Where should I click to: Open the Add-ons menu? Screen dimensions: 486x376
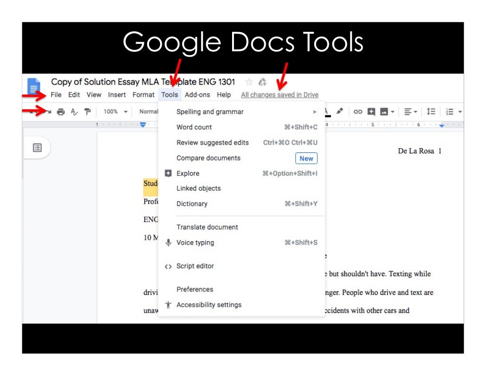tap(197, 94)
